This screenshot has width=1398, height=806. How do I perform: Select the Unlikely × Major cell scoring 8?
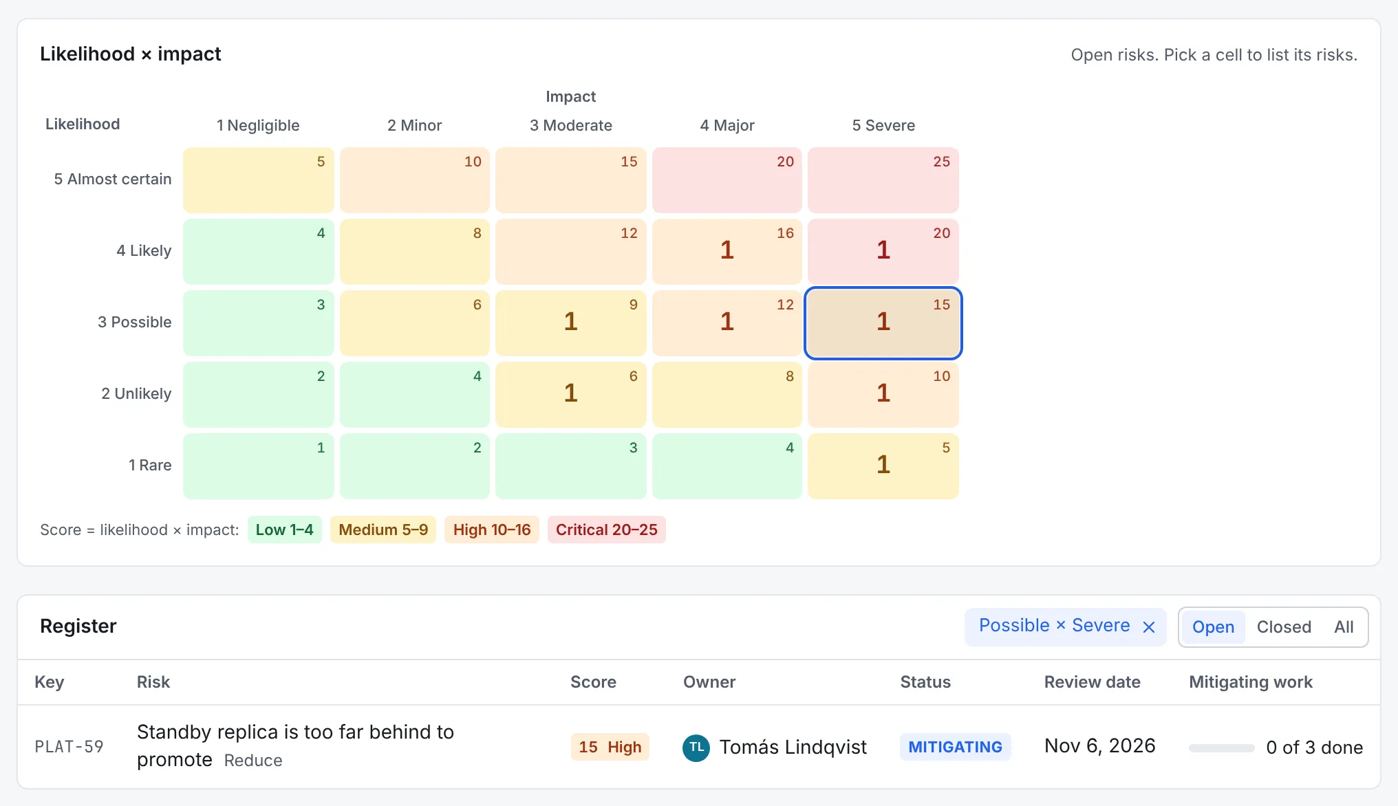click(x=727, y=394)
